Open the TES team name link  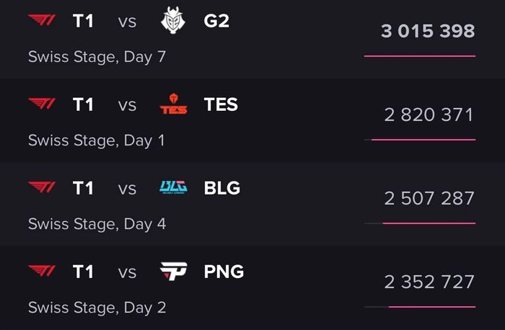pyautogui.click(x=221, y=104)
